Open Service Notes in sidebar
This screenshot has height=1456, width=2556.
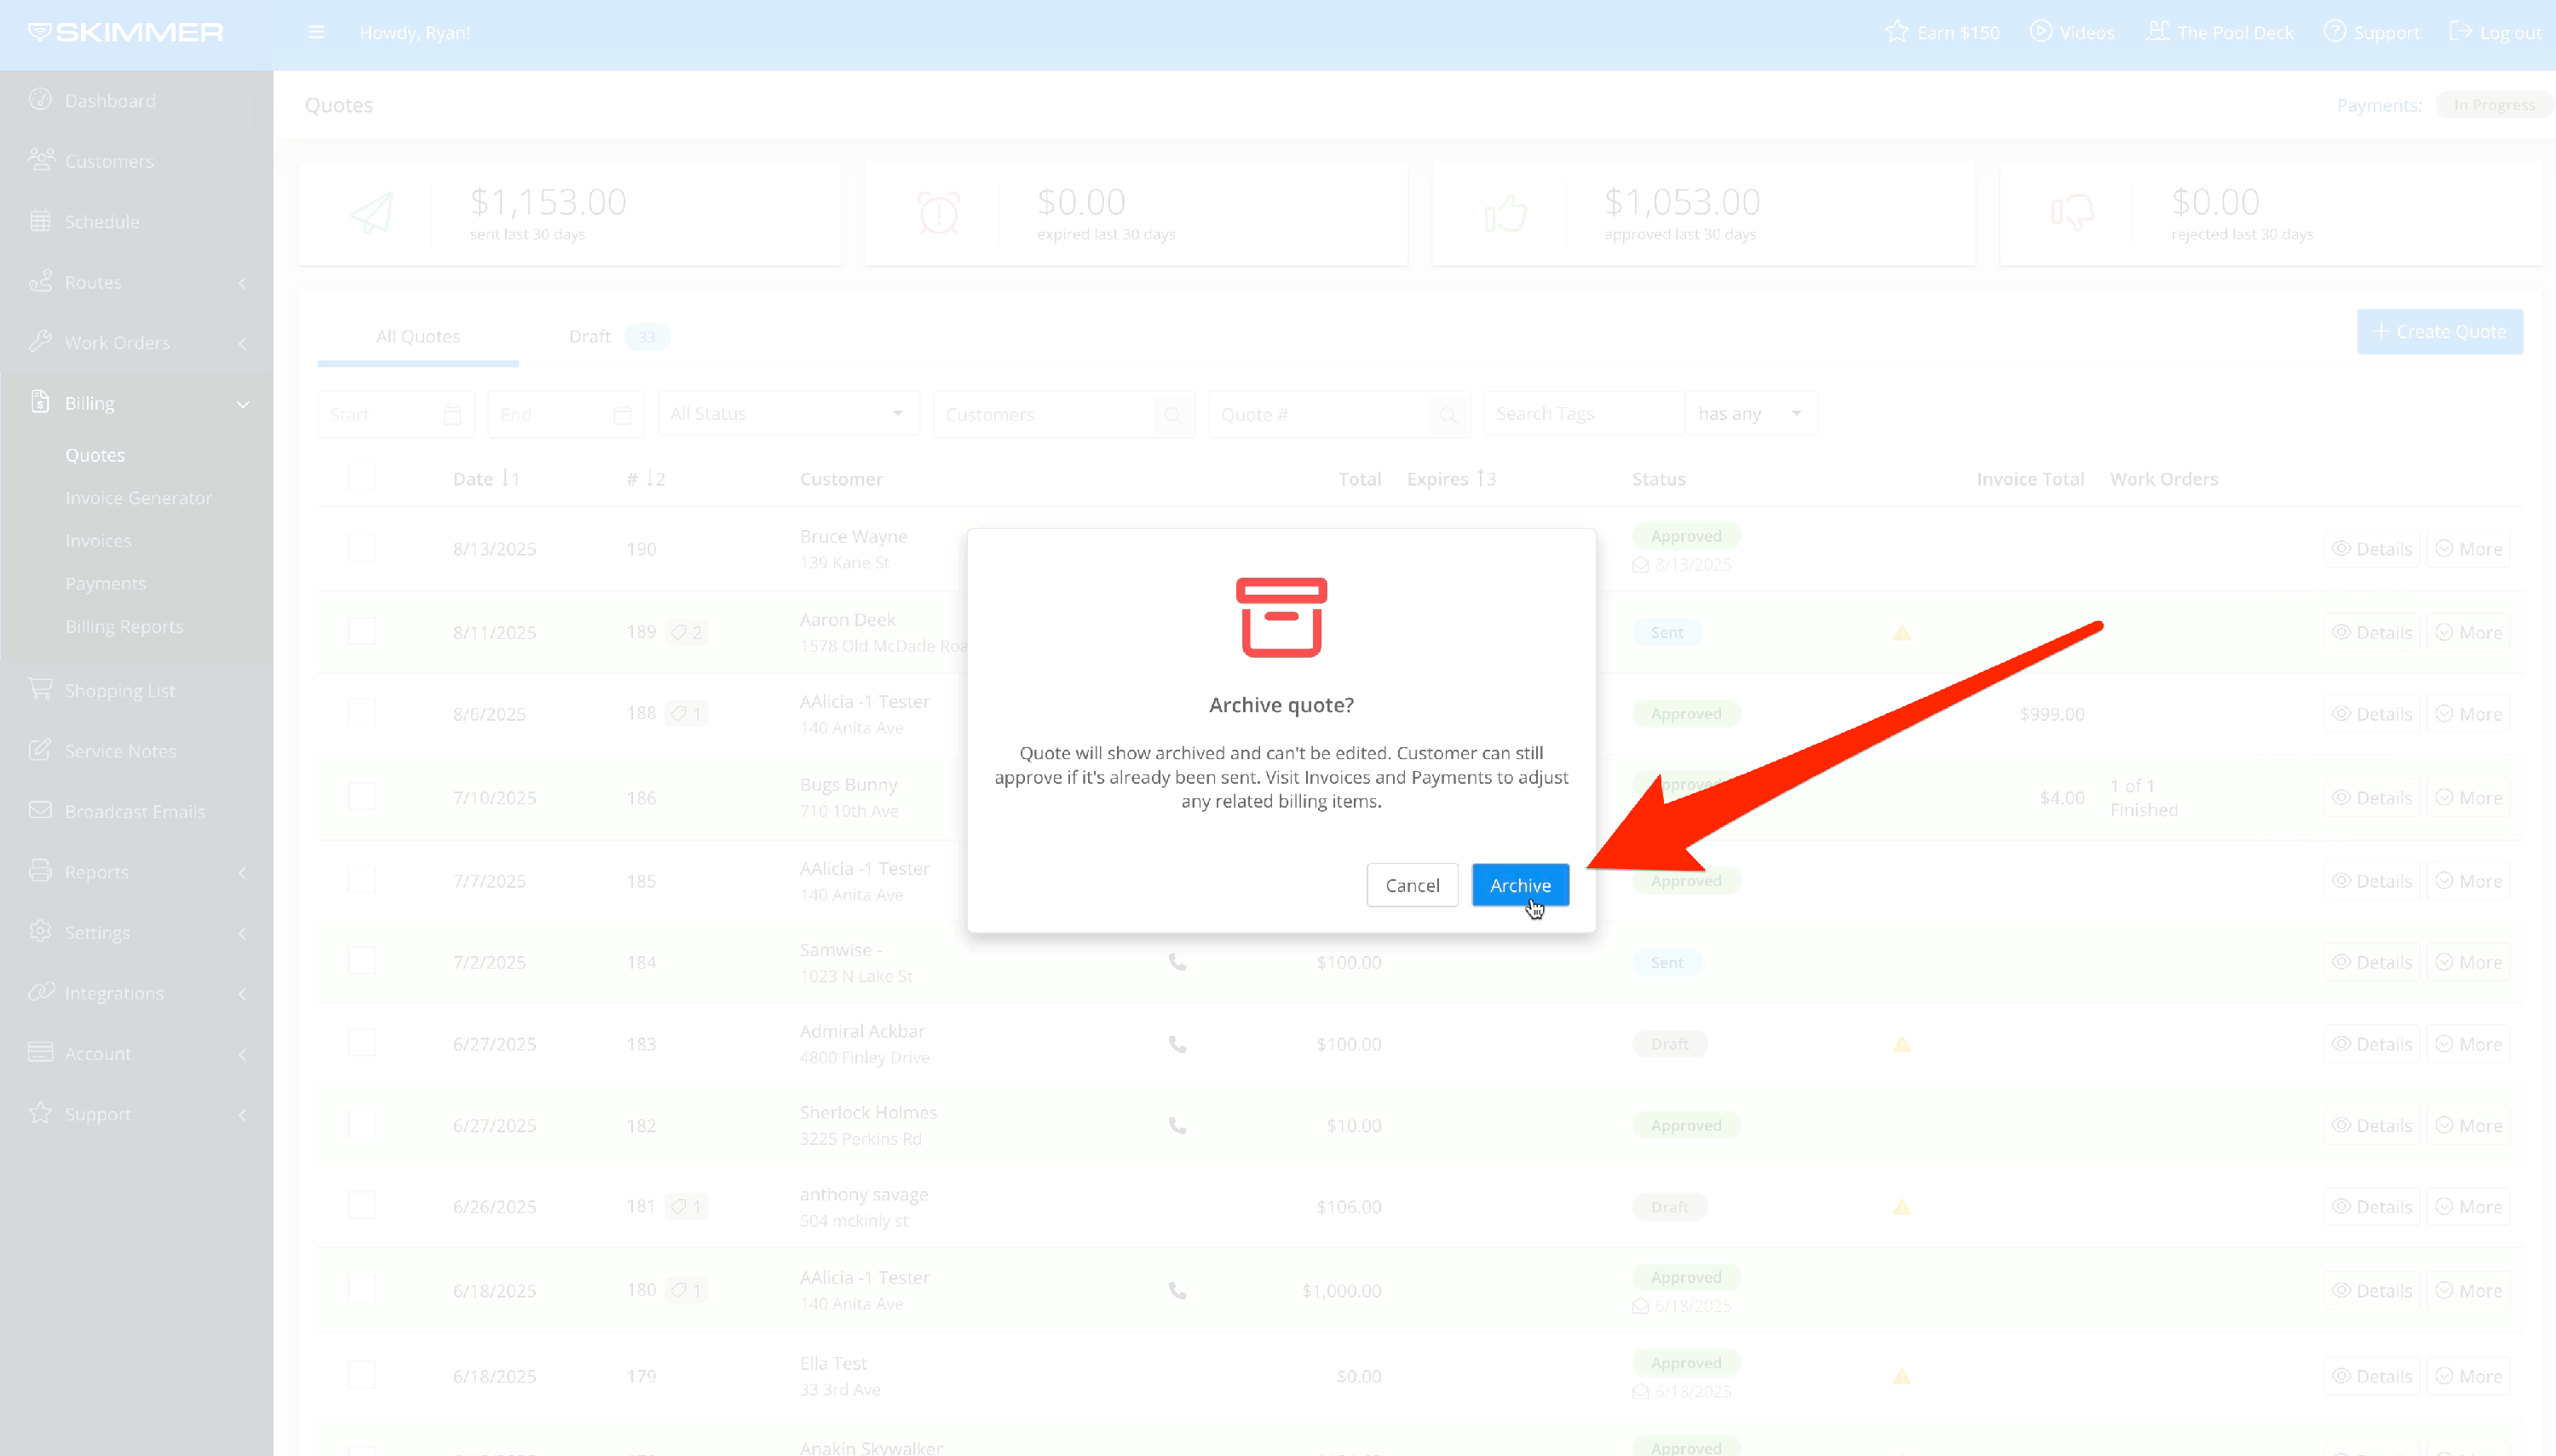coord(120,751)
